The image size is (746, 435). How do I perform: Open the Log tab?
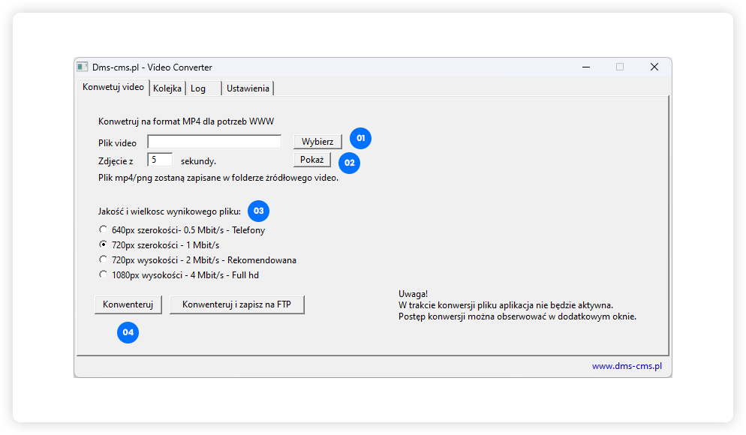click(198, 88)
